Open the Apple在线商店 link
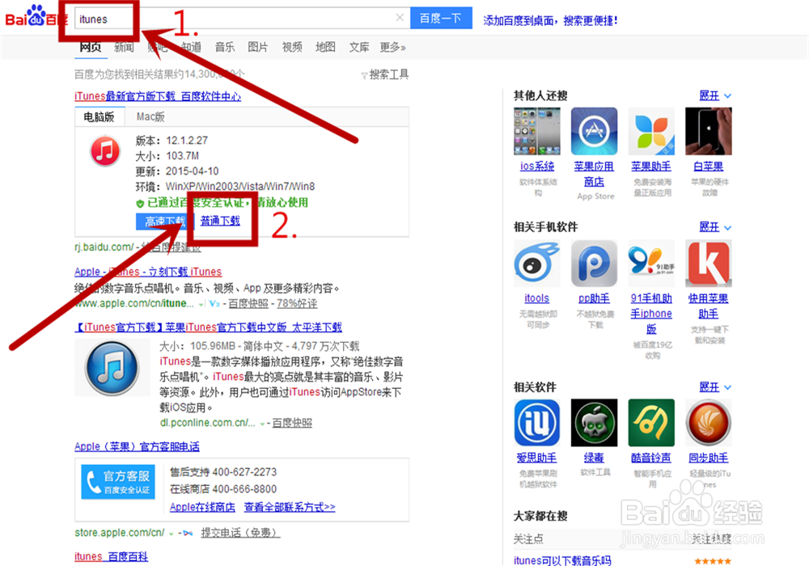 202,507
